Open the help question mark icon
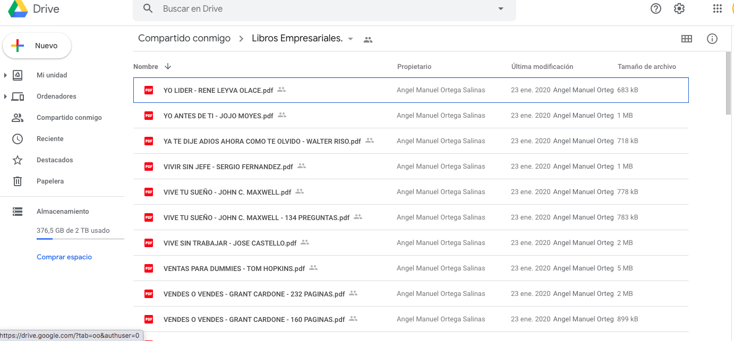 [x=656, y=8]
